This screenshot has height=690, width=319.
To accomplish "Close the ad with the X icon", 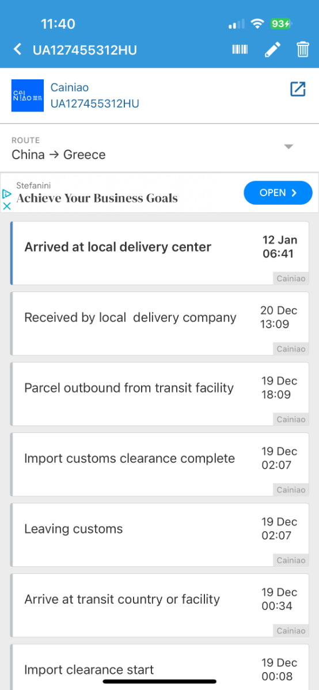I will [x=7, y=205].
